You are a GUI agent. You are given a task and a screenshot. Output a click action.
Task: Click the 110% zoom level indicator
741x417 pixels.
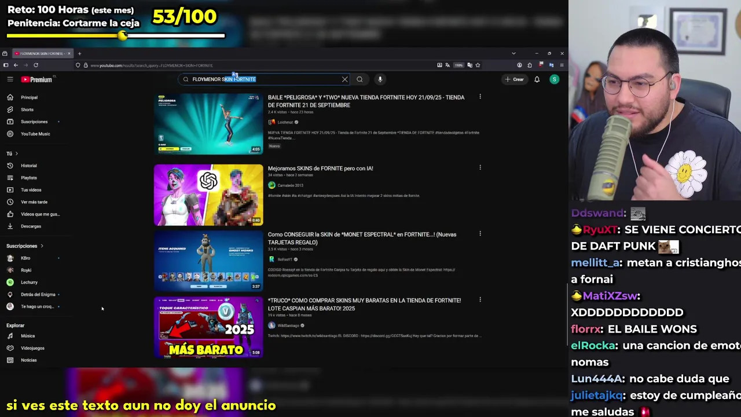pos(458,65)
